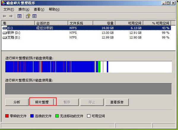Image resolution: width=178 pixels, height=130 pixels.
Task: Open the Help properties toolbar icon
Action: pyautogui.click(x=28, y=16)
